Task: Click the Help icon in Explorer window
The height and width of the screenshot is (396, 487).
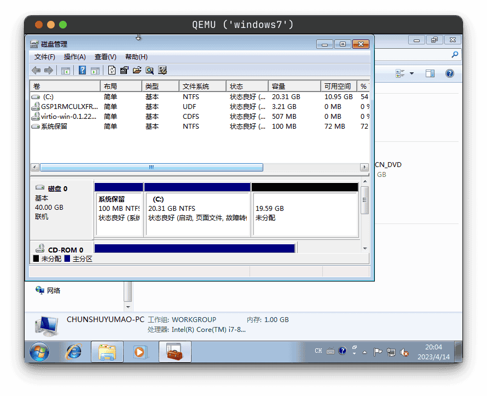Action: click(449, 73)
